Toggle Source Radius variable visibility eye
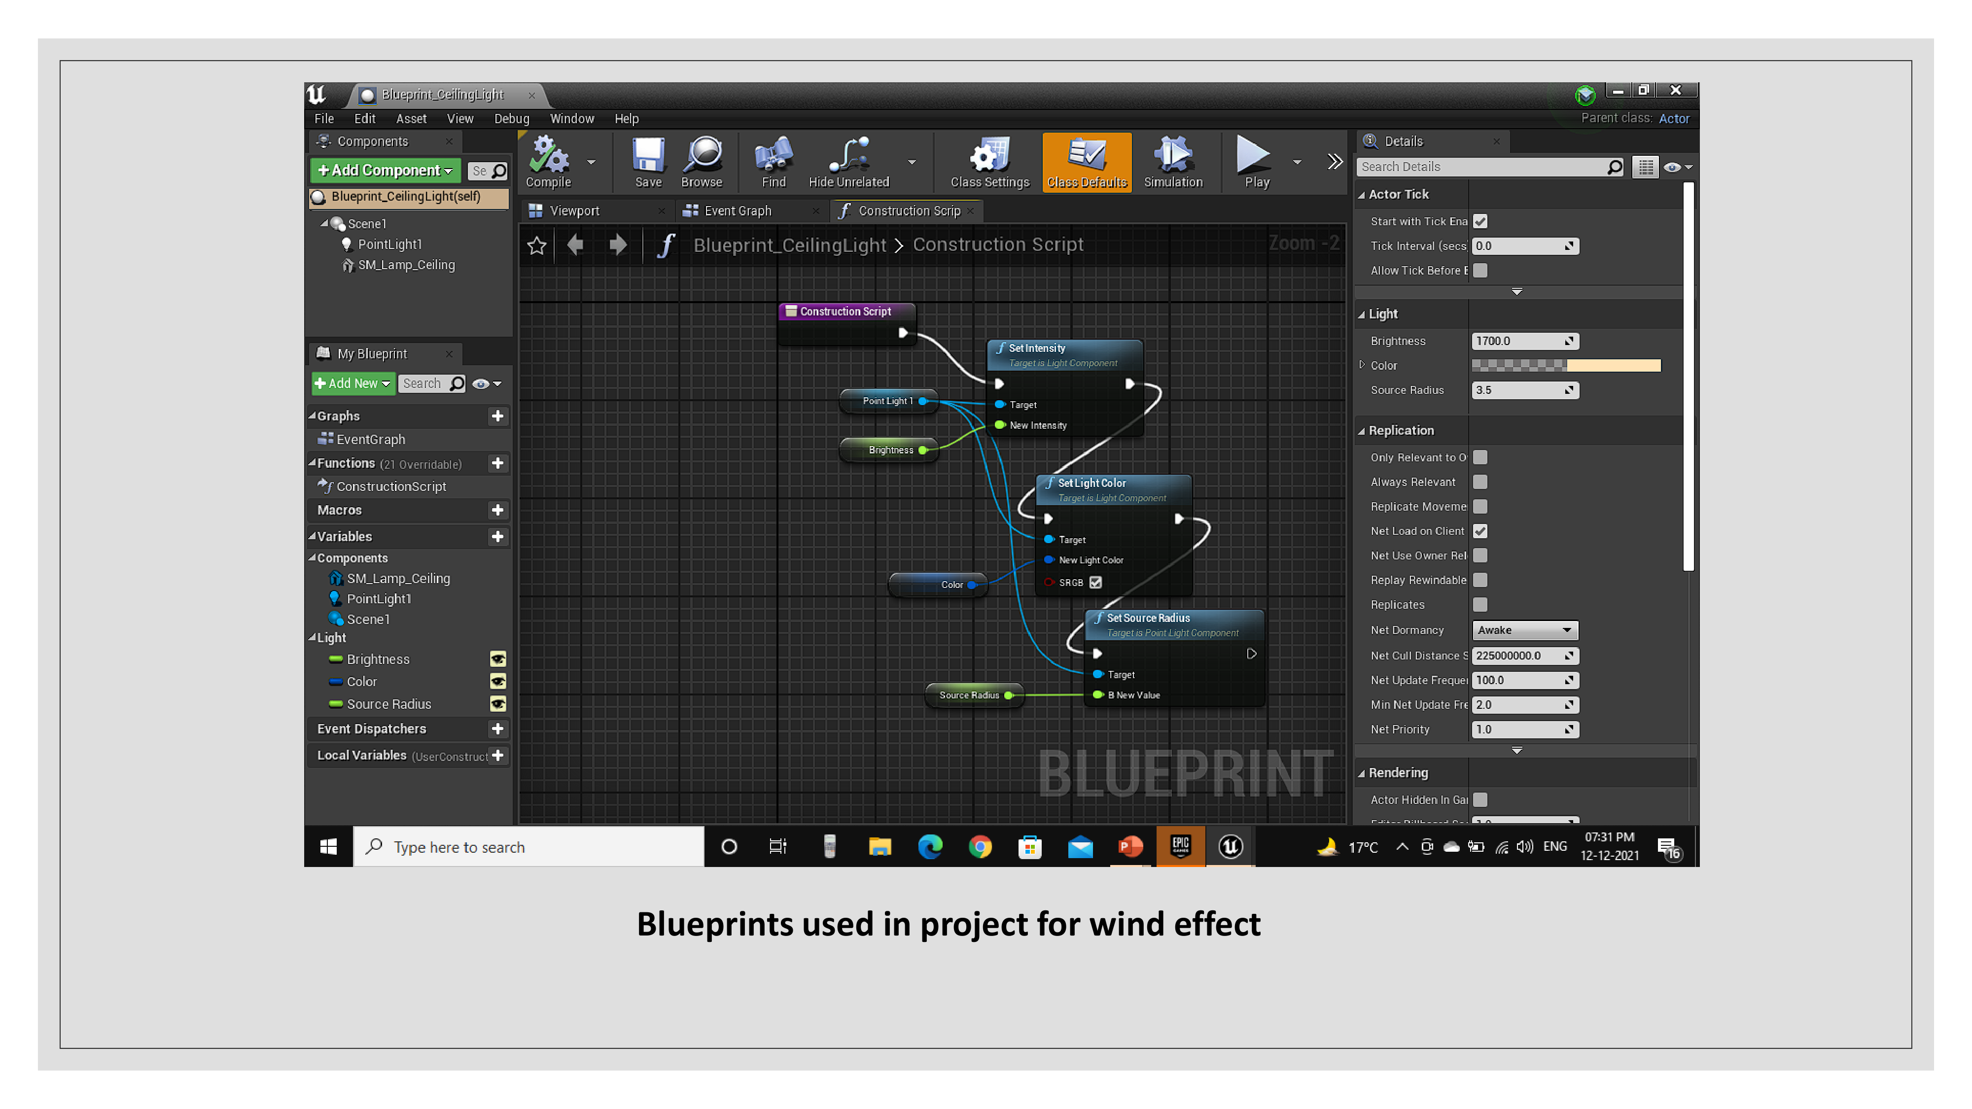This screenshot has width=1972, height=1109. tap(497, 704)
